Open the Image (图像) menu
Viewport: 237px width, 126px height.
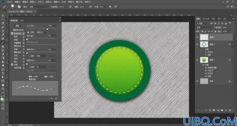[x=26, y=2]
